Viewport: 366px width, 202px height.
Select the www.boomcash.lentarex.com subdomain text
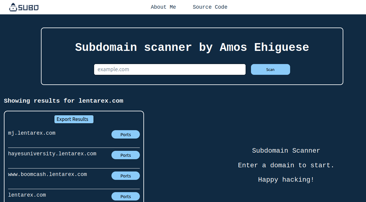click(x=48, y=174)
